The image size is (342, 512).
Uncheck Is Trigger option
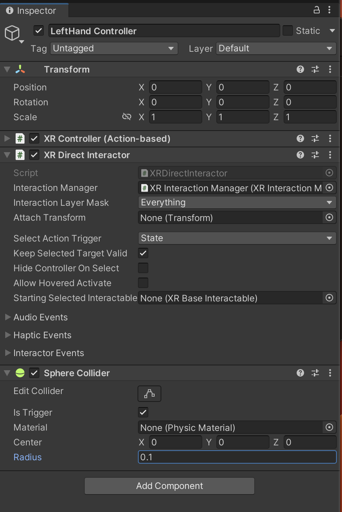[x=143, y=412]
